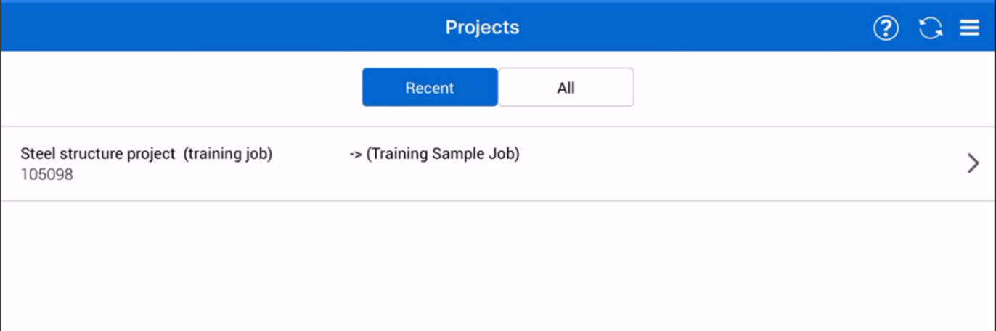The image size is (996, 331).
Task: Click the "(training job)" text in project name
Action: [228, 154]
